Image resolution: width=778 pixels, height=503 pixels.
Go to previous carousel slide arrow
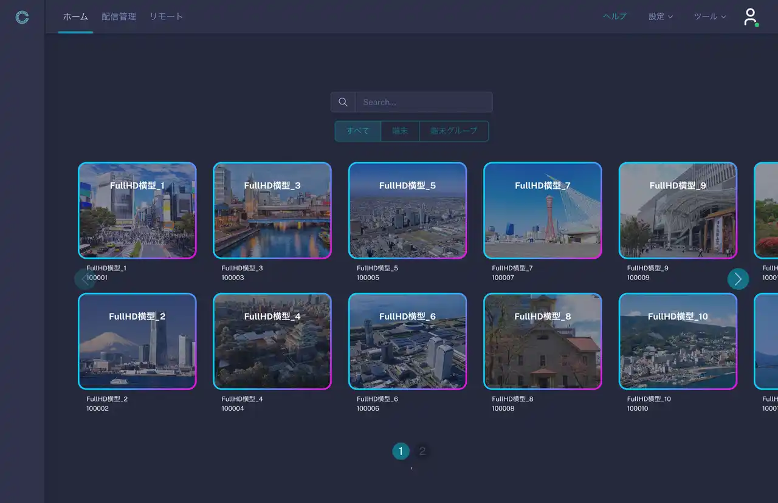click(84, 279)
